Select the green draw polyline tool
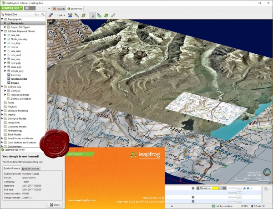 [x=99, y=15]
